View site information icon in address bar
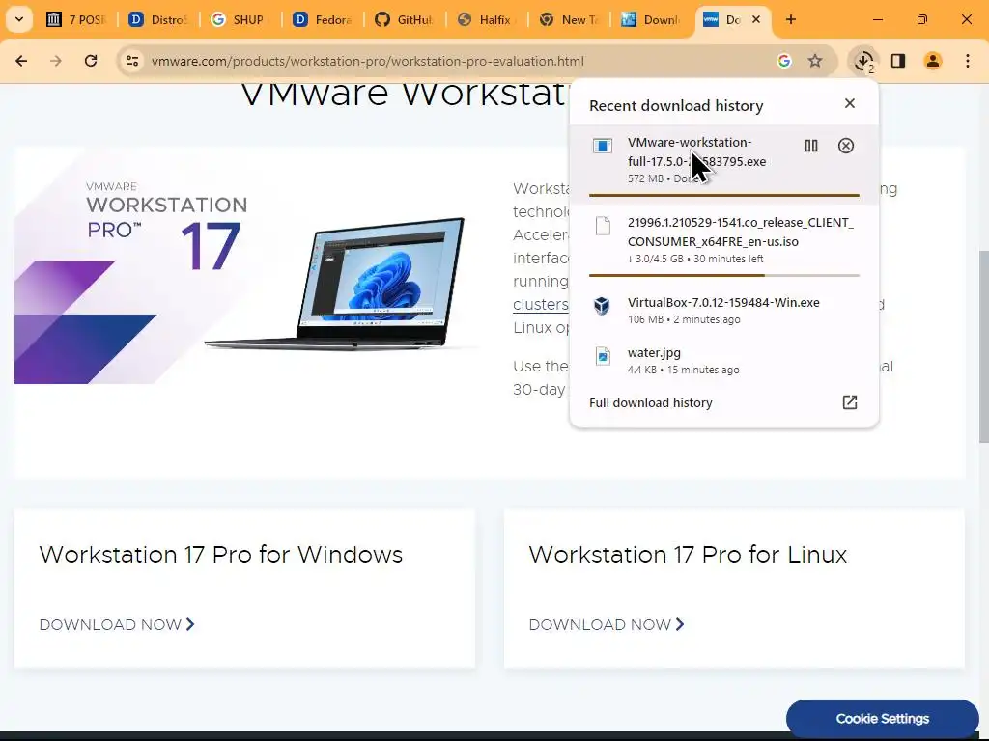 click(132, 61)
